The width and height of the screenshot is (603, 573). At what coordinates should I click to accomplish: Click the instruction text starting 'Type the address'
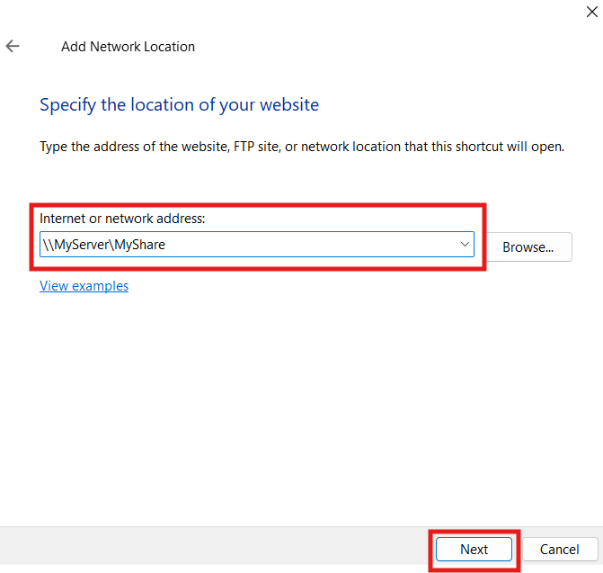point(301,147)
